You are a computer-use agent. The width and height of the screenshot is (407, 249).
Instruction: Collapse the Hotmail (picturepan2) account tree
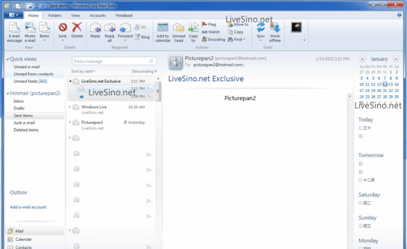(x=8, y=93)
